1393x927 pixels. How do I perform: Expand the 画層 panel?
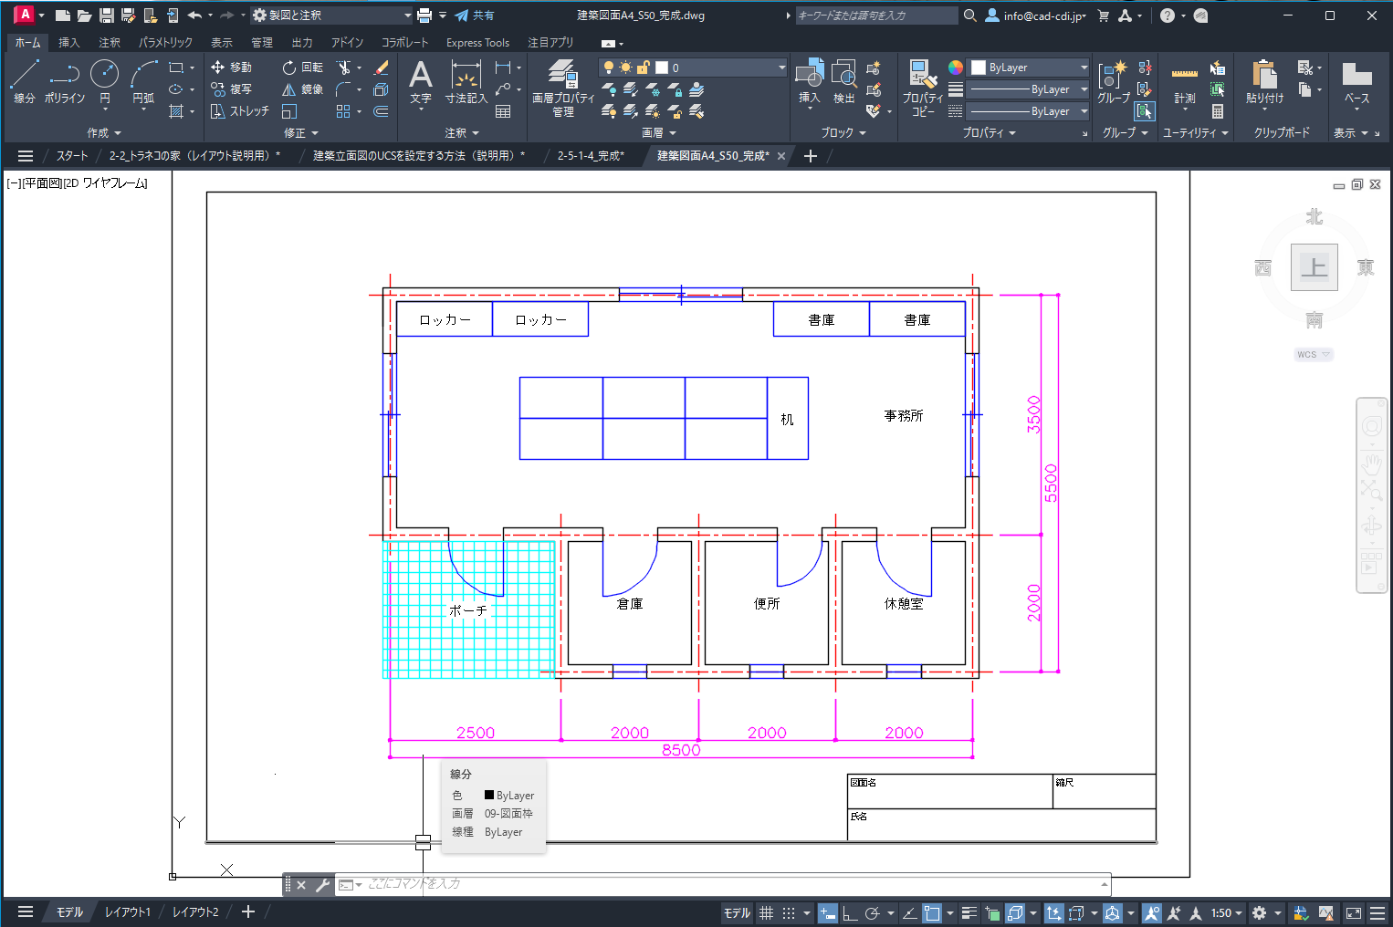click(x=658, y=133)
